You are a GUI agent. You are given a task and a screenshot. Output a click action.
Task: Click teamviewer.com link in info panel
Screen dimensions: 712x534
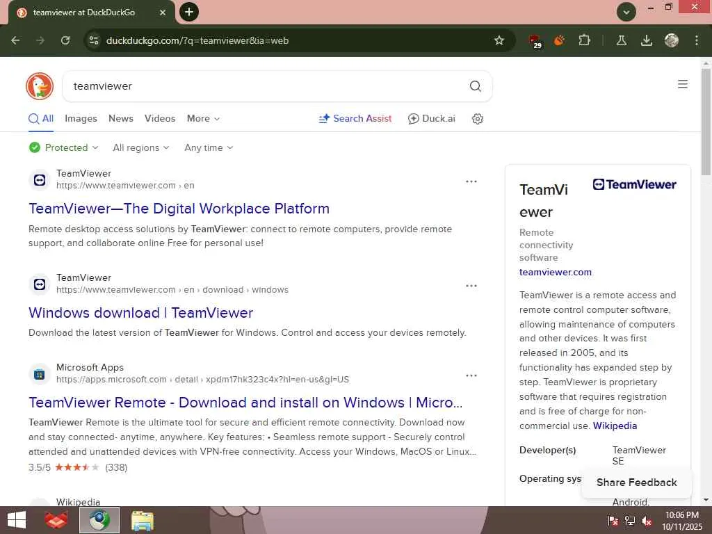pos(556,272)
